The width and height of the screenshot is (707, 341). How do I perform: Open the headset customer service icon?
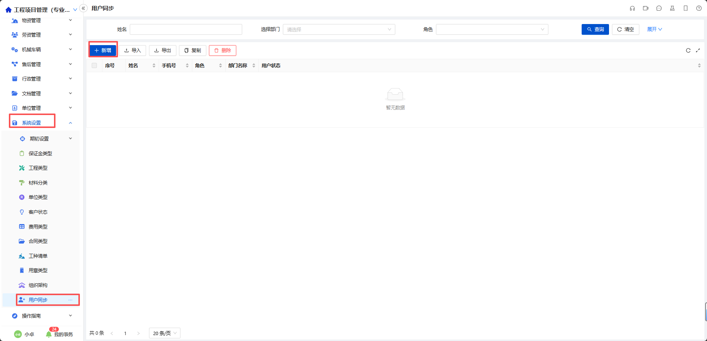[x=632, y=8]
